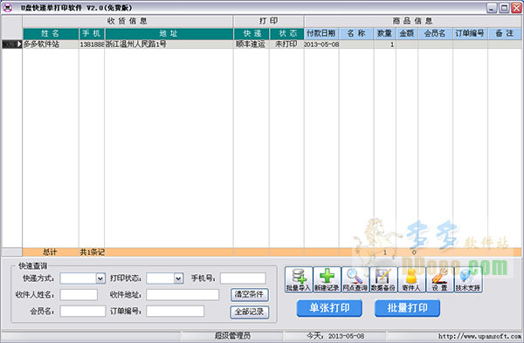
Task: Click the 快递 column header
Action: 252,34
